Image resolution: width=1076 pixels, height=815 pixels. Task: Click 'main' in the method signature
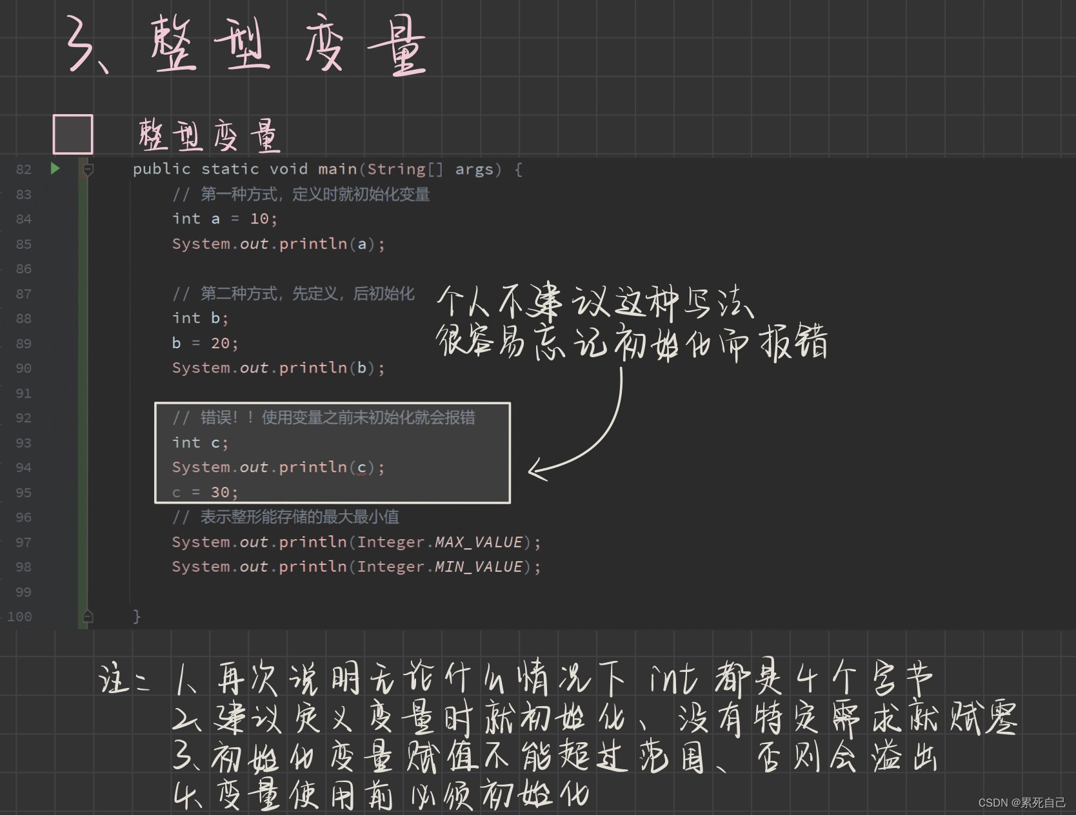tap(337, 169)
